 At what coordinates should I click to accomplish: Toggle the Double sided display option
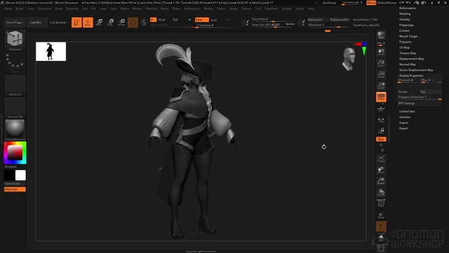pos(408,91)
